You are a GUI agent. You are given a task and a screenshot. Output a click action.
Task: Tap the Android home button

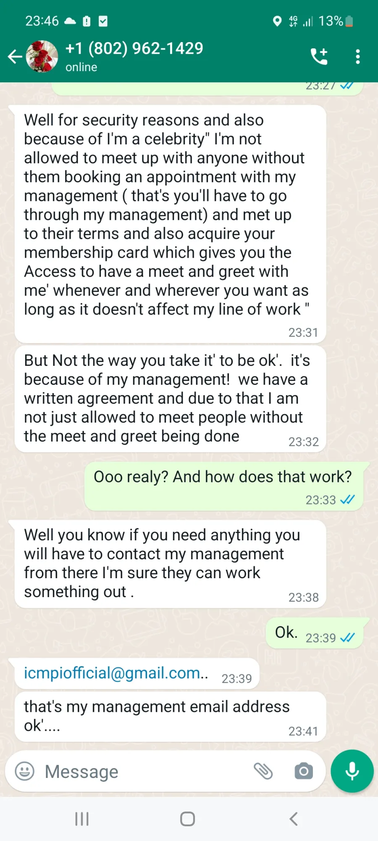pyautogui.click(x=188, y=819)
